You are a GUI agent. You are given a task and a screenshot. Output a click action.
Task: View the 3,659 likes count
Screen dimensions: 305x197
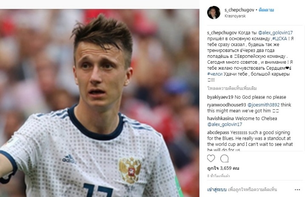(223, 168)
